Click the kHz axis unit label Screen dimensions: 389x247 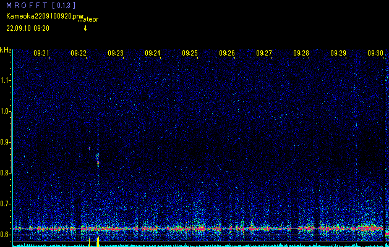point(6,50)
